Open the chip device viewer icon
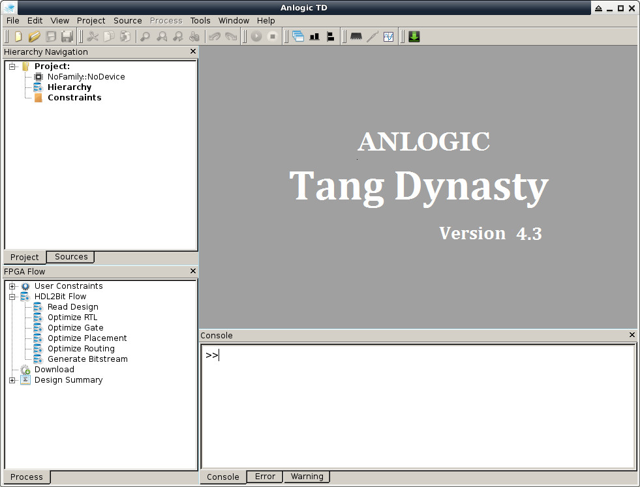The image size is (640, 487). (x=356, y=37)
